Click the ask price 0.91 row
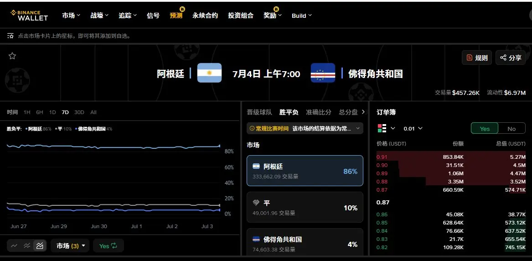Viewport: 532px width, 261px height. pyautogui.click(x=451, y=157)
